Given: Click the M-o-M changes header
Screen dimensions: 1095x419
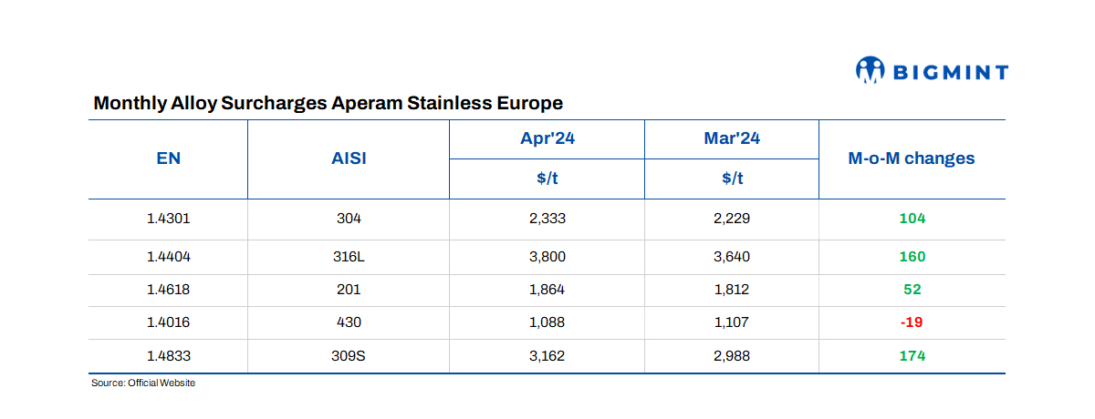Looking at the screenshot, I should click(x=912, y=158).
